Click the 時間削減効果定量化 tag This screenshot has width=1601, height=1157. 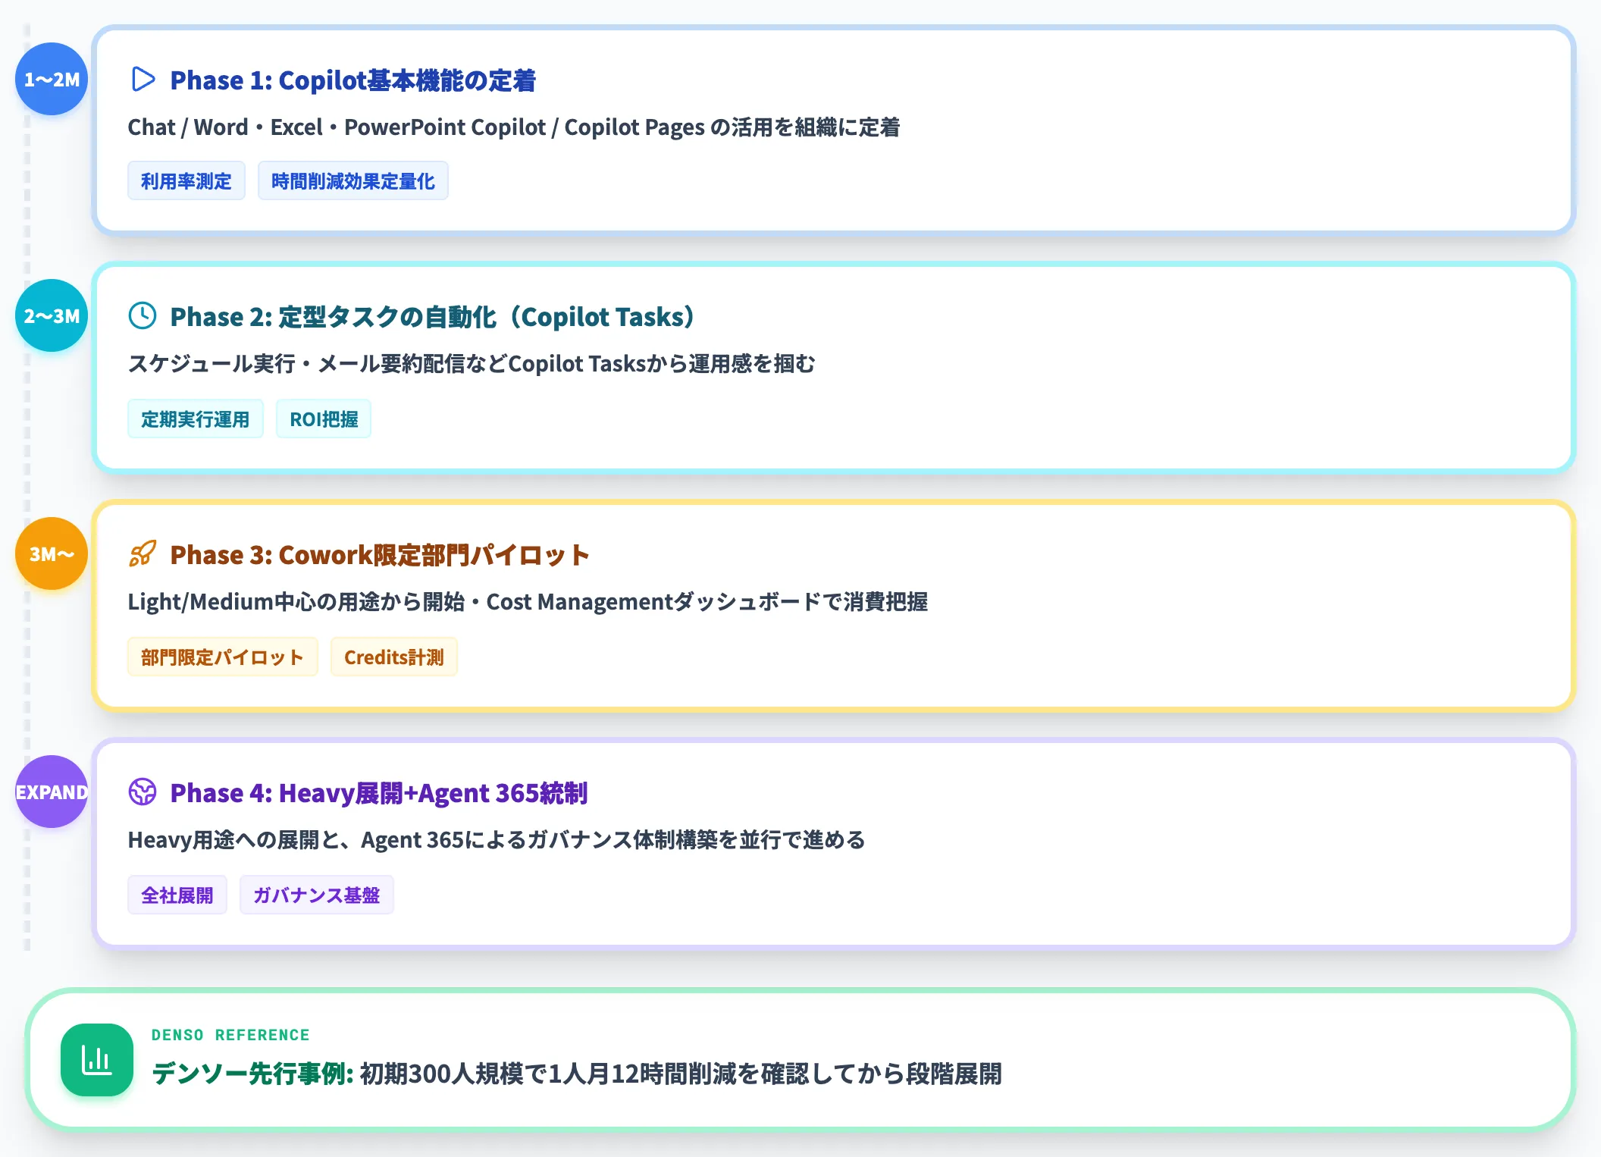pyautogui.click(x=353, y=181)
